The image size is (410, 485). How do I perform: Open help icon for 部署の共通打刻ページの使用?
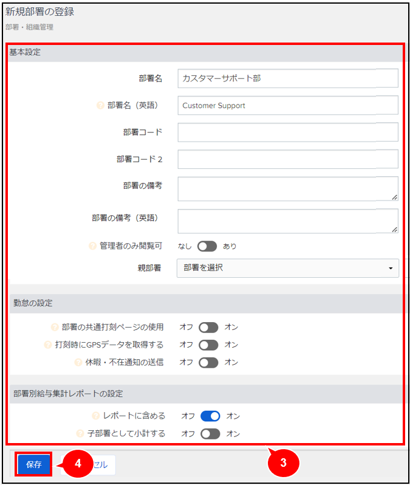tap(55, 327)
